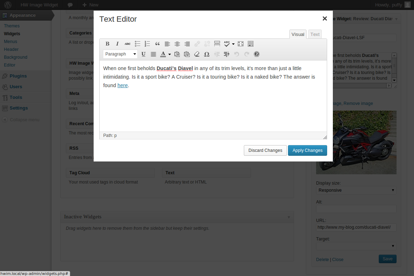The height and width of the screenshot is (276, 414).
Task: Insert the More tag
Action: click(217, 44)
